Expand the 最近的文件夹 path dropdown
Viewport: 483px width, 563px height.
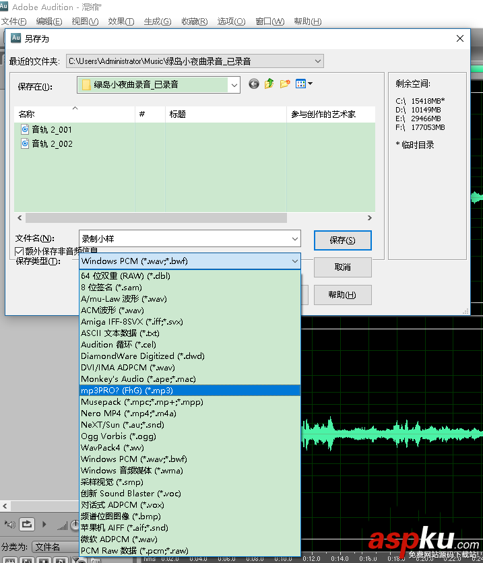tap(318, 61)
